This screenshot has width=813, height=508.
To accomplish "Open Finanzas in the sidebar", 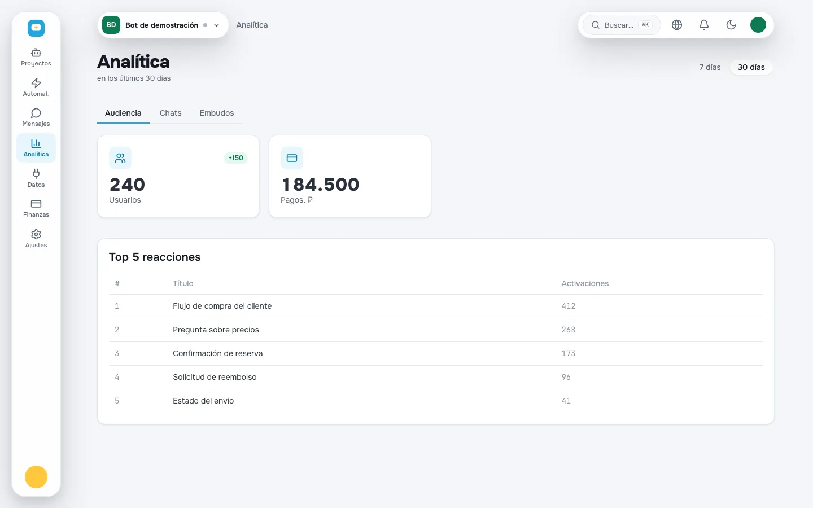I will 36,208.
